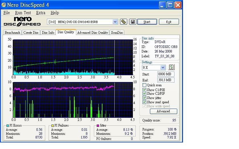Switch to the Benchmark tab
Viewport: 239px width, 149px height.
point(12,33)
